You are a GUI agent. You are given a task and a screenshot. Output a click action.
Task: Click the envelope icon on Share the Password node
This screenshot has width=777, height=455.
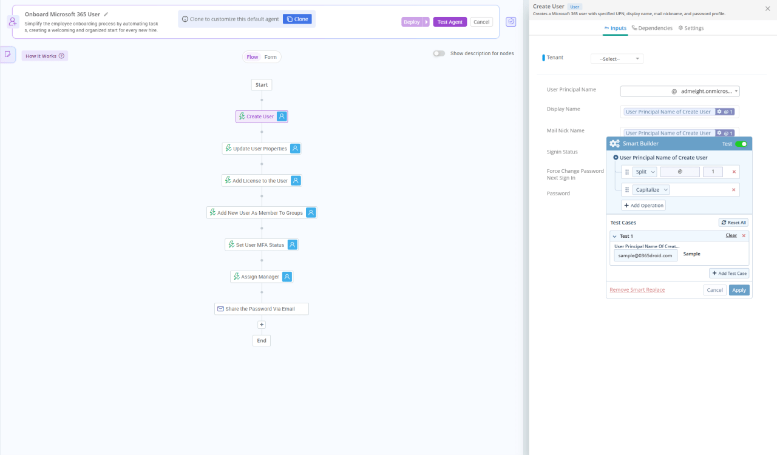click(x=221, y=308)
